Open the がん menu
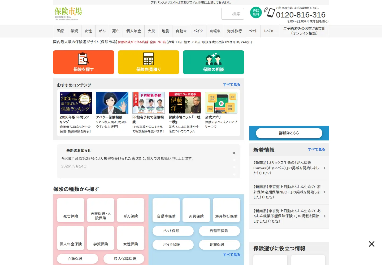The height and width of the screenshot is (265, 382). 102,31
